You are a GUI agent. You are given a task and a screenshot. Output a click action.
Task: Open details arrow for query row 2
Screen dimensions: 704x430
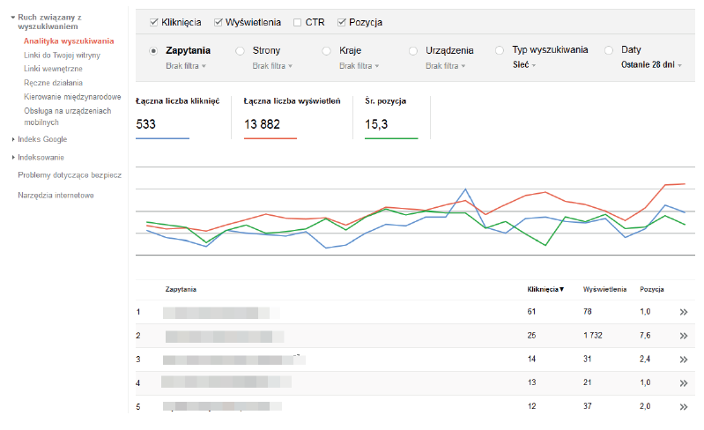tap(683, 336)
